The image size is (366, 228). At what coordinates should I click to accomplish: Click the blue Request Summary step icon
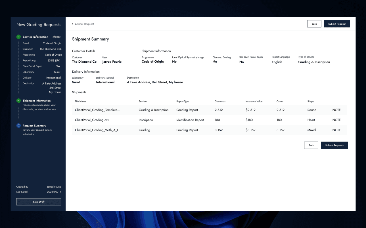point(18,126)
